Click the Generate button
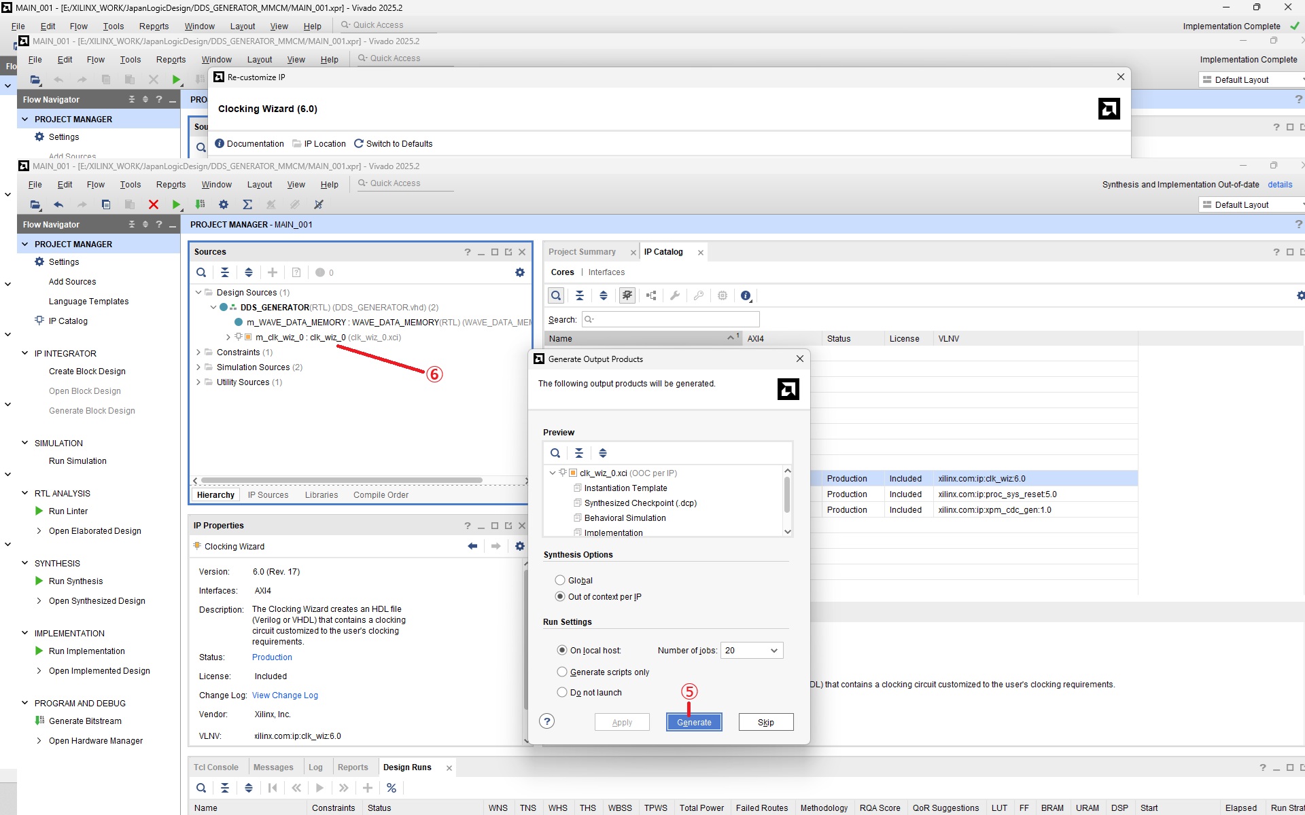This screenshot has width=1305, height=815. (694, 722)
